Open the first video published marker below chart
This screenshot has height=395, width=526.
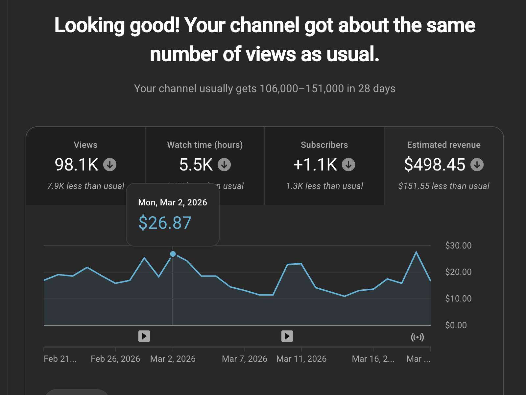(x=144, y=336)
